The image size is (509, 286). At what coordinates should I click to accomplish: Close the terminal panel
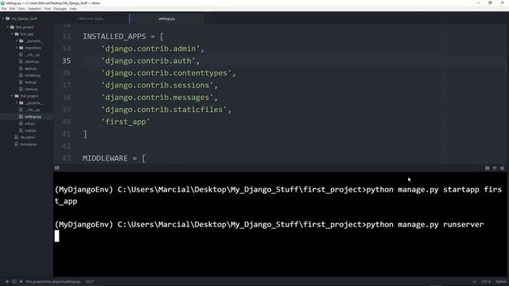tap(502, 168)
